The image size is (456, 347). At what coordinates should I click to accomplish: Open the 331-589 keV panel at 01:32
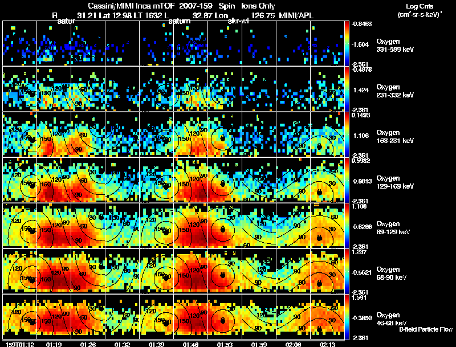[122, 43]
